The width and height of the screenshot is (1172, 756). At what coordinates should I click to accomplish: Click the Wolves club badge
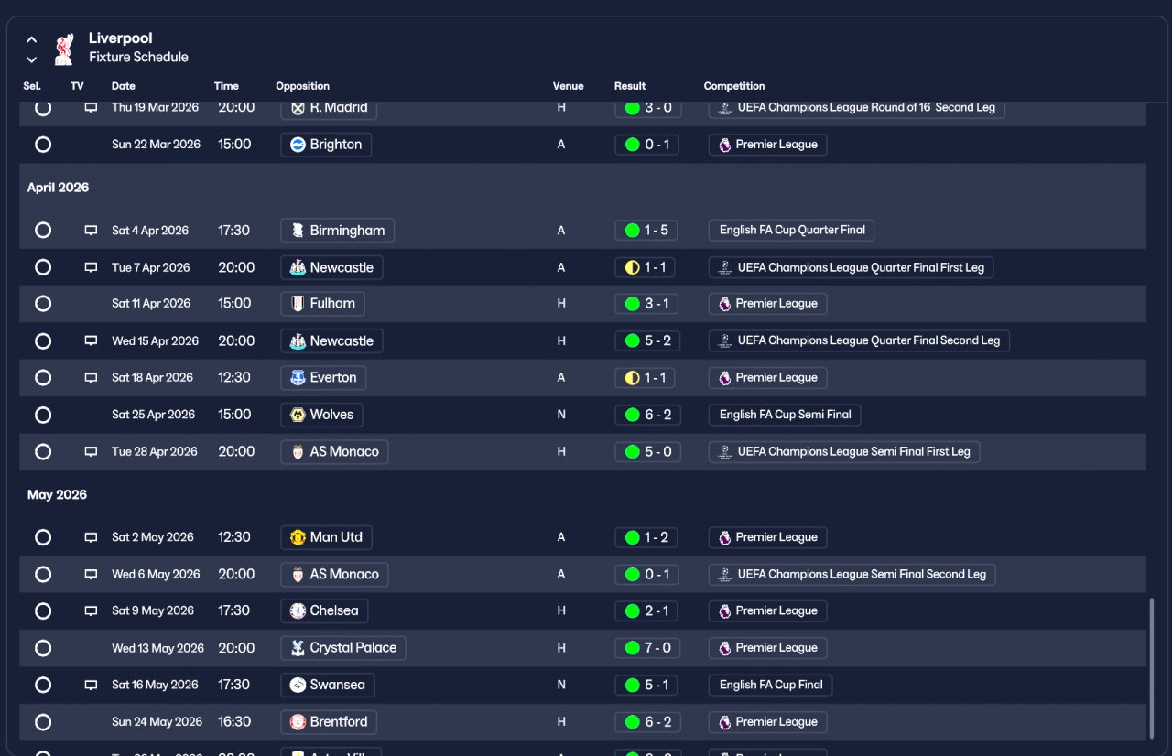298,415
